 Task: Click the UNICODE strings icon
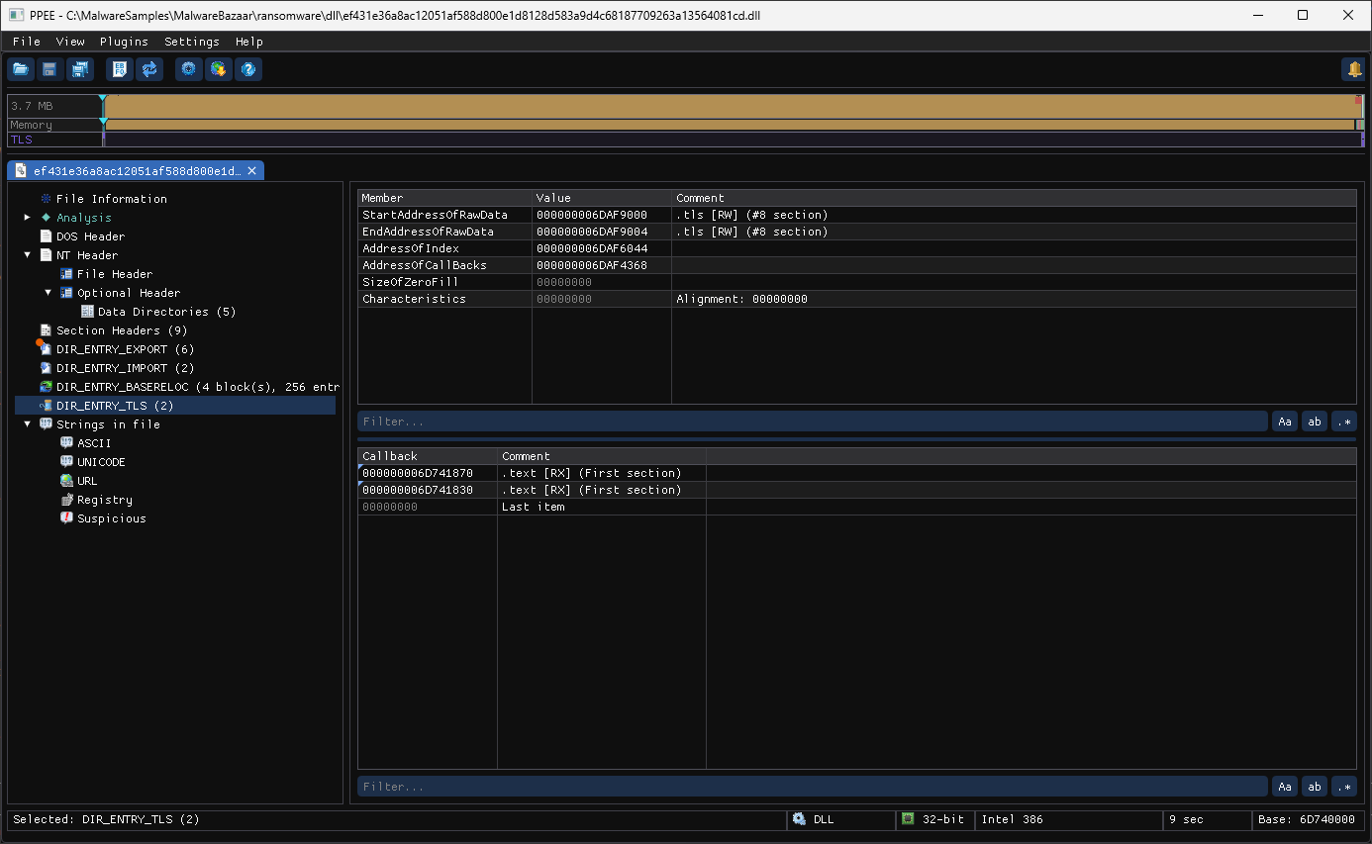click(66, 462)
